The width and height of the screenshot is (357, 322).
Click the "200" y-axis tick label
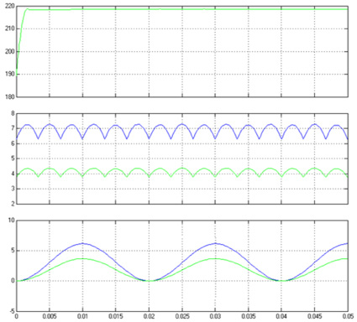9,52
